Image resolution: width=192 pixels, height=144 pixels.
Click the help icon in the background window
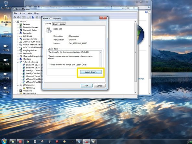click(146, 12)
